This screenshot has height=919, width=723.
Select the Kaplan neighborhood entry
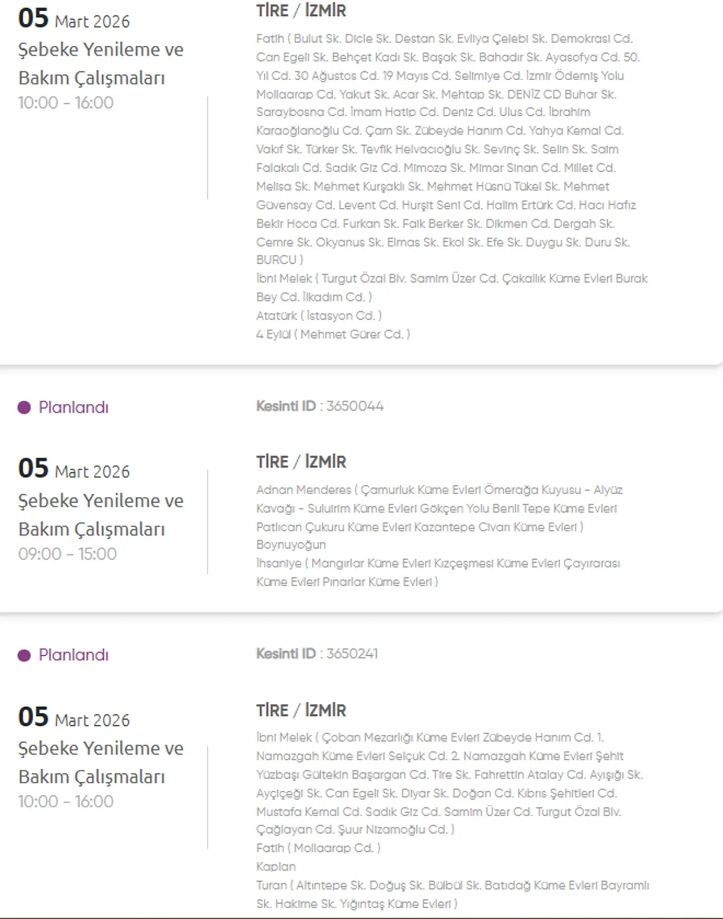coord(276,866)
